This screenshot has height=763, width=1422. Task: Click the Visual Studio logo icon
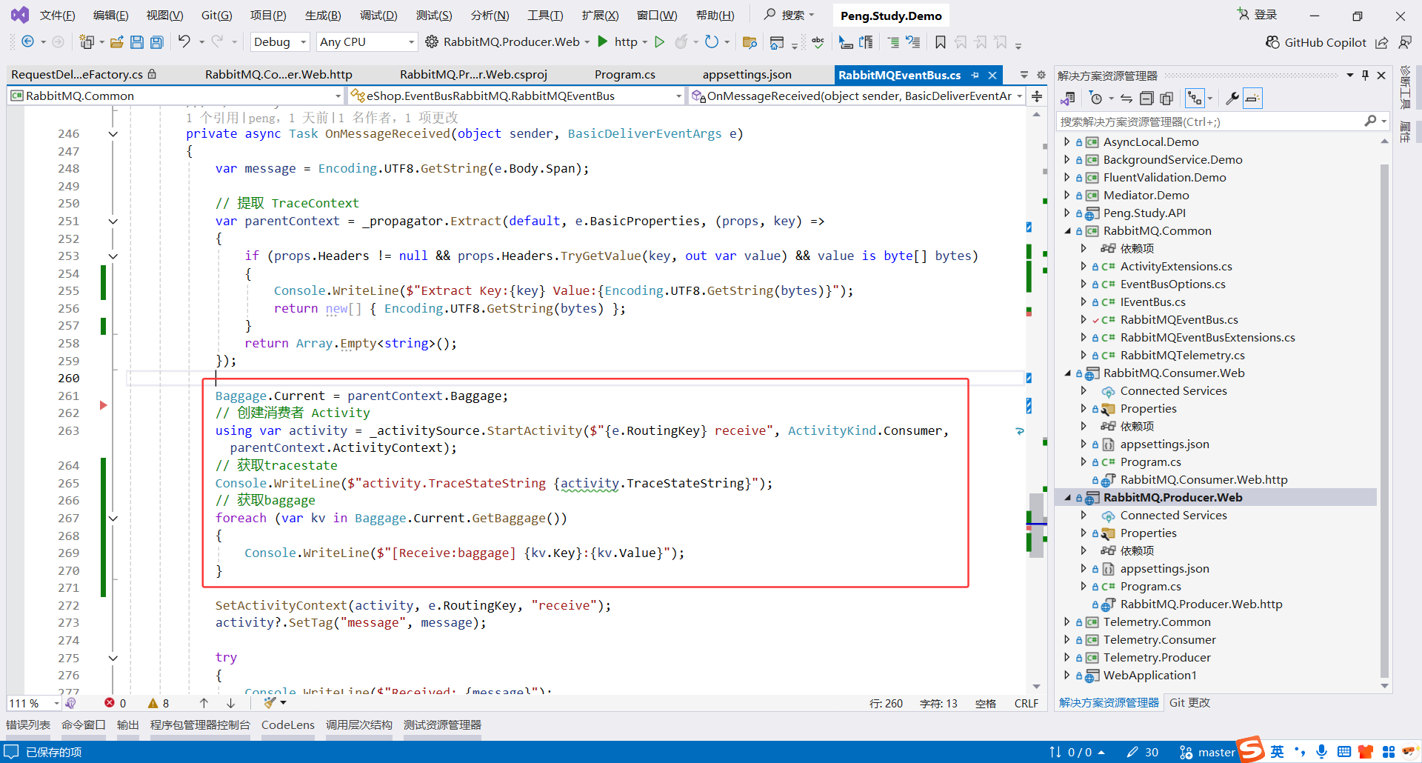click(x=20, y=15)
